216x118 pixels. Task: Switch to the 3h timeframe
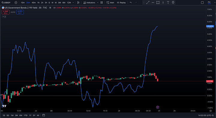point(46,2)
